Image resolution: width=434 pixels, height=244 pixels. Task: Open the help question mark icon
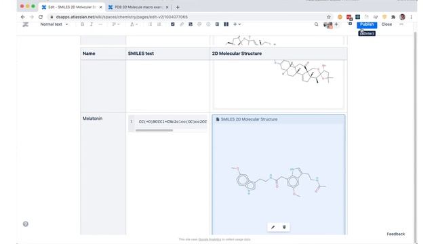coord(26,224)
